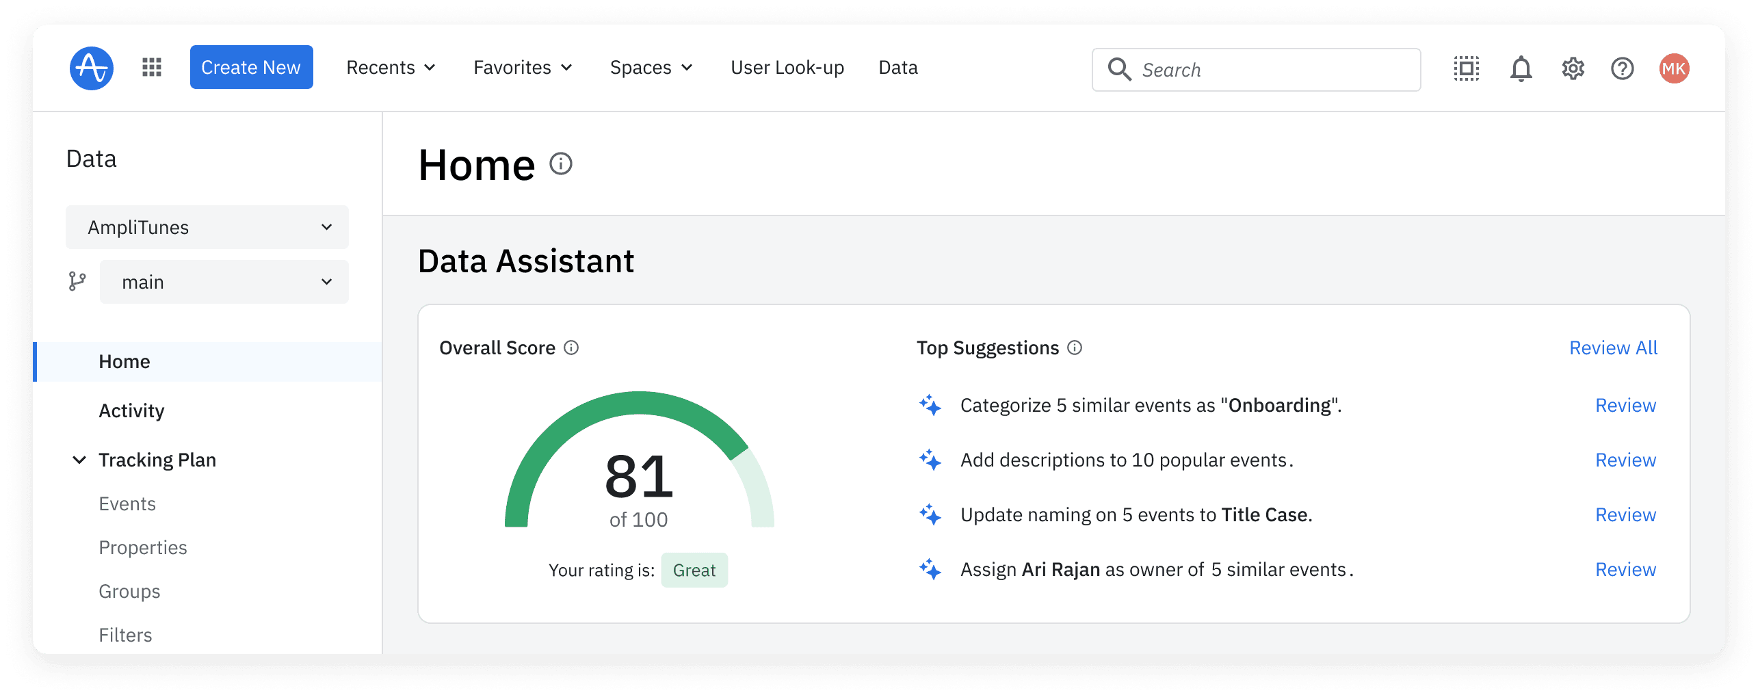Open the Spaces dropdown

(x=651, y=67)
